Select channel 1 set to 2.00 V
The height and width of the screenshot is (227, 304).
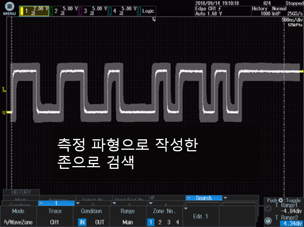[34, 11]
